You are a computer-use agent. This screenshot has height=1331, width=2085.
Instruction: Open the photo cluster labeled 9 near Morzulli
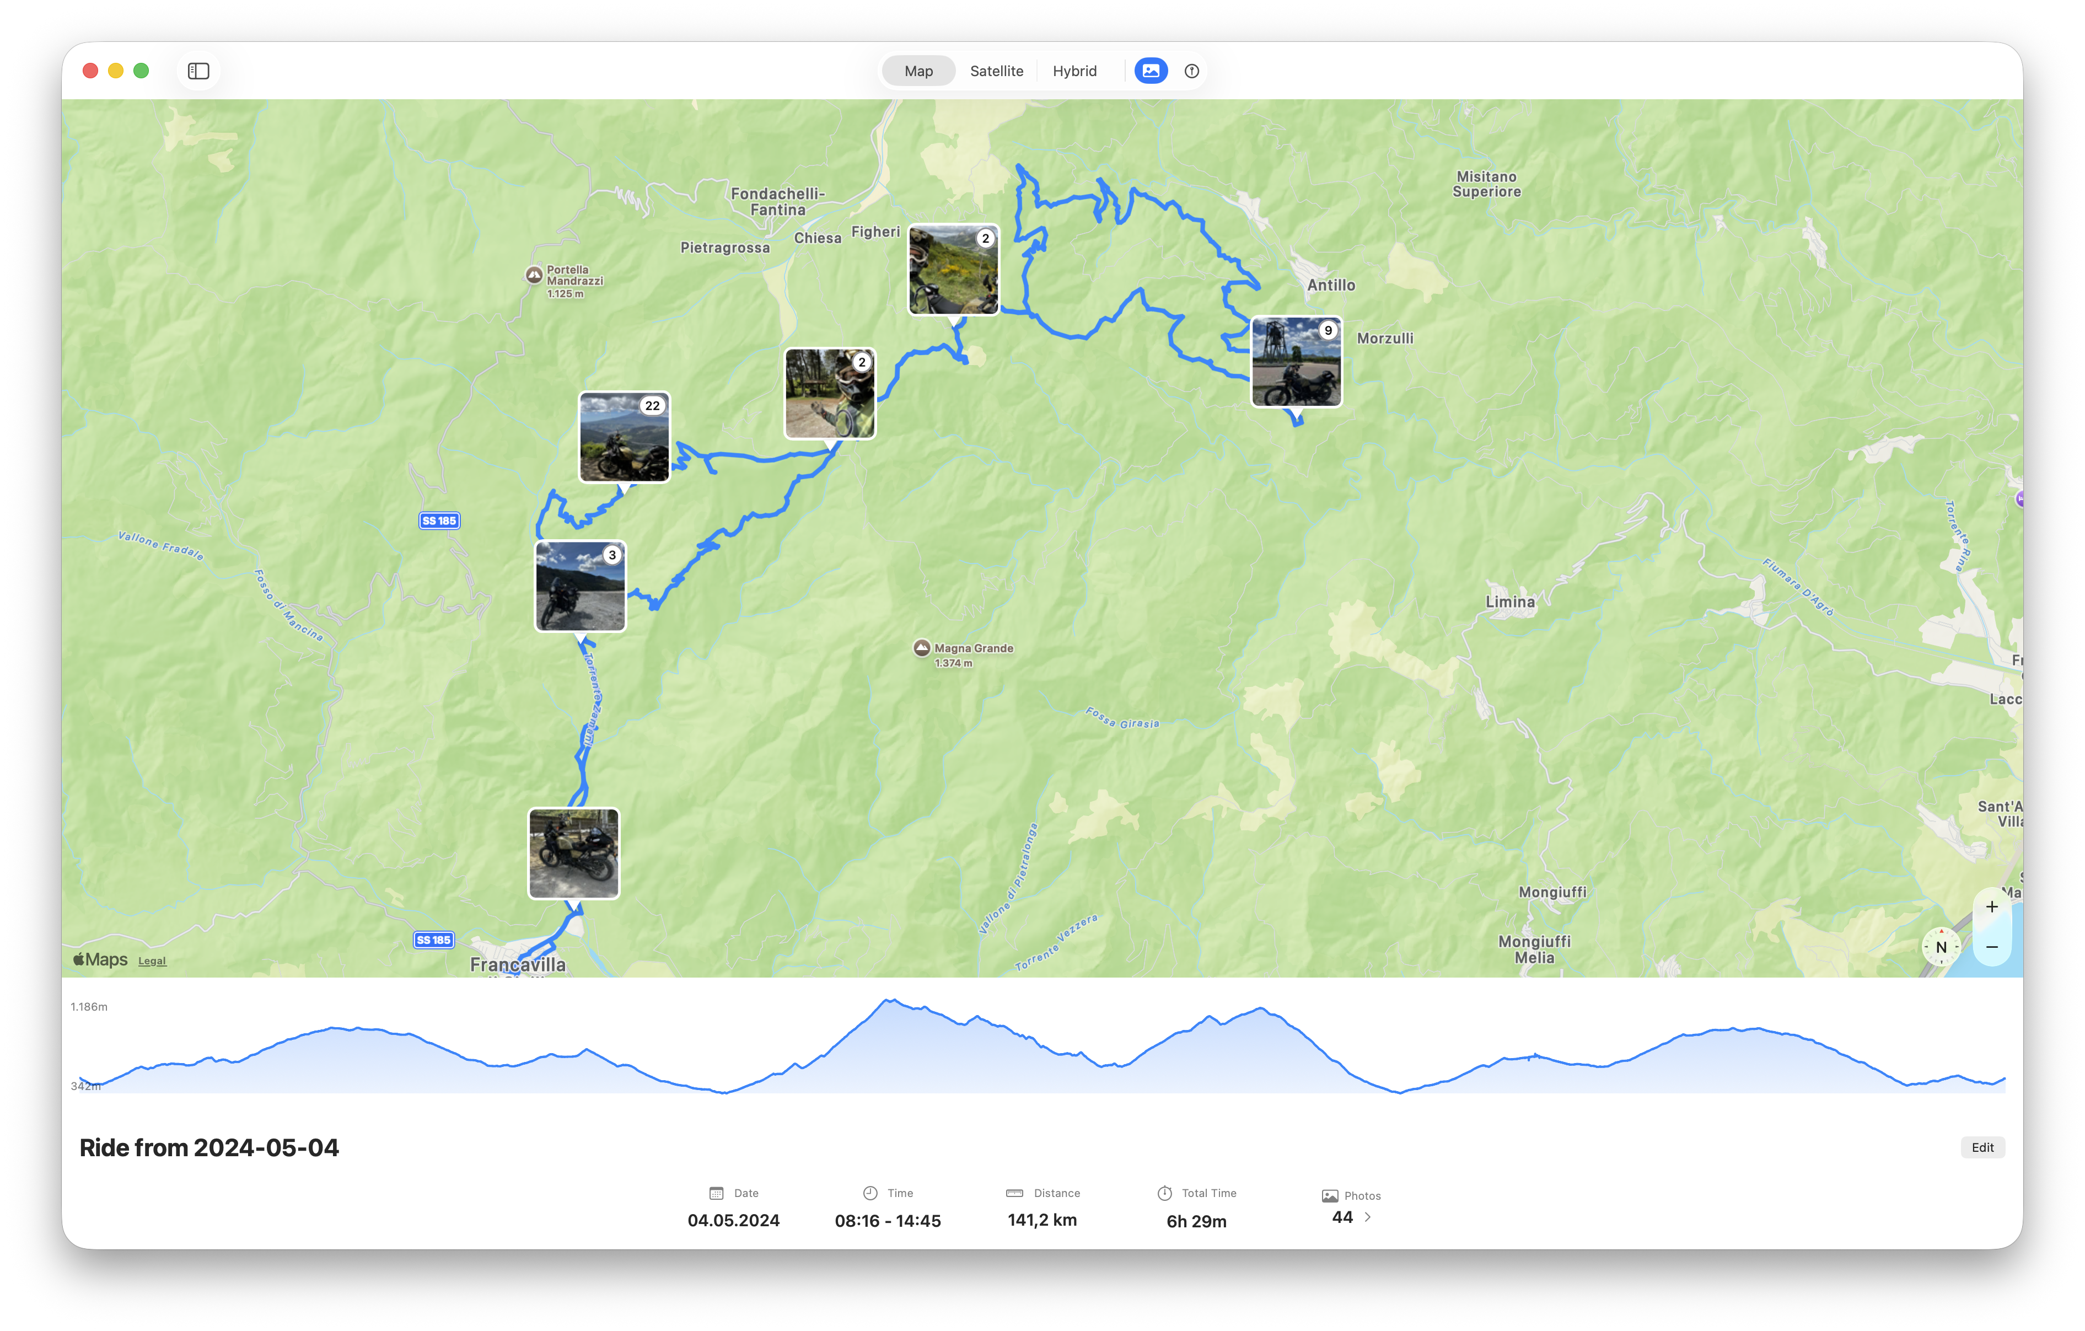(x=1296, y=361)
